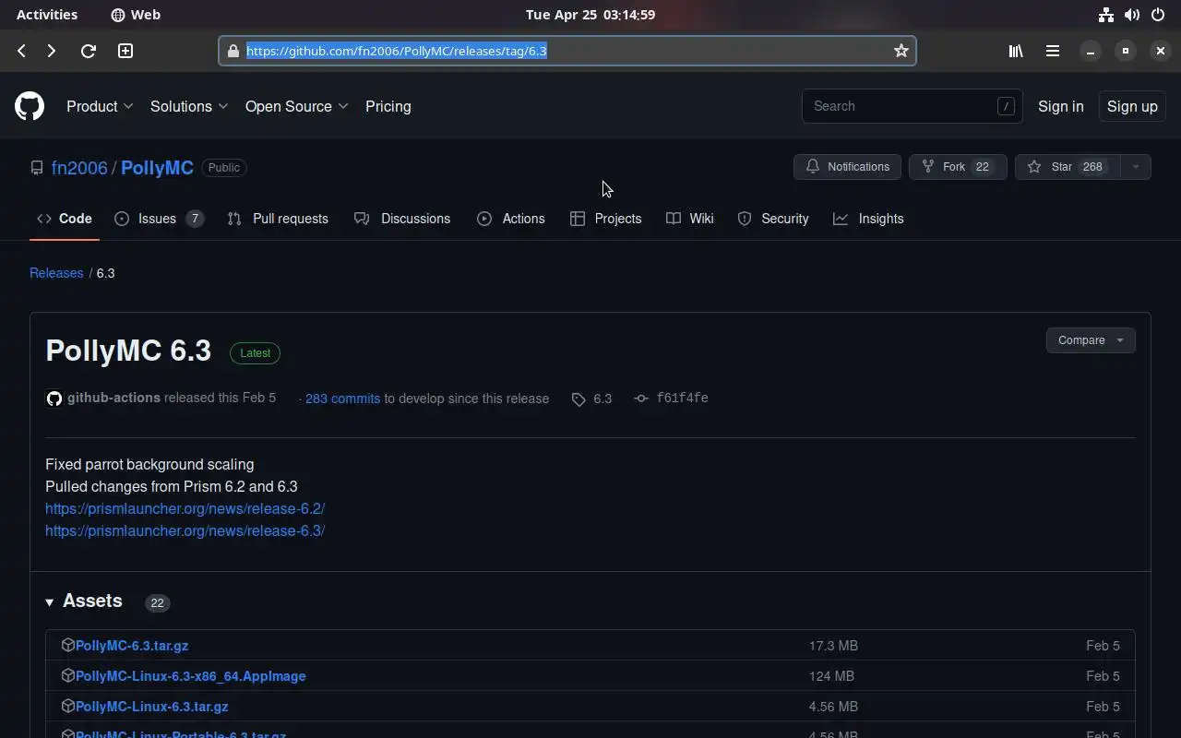Open the prismlauncher release-6.2 link
The width and height of the screenshot is (1181, 738).
click(x=185, y=508)
